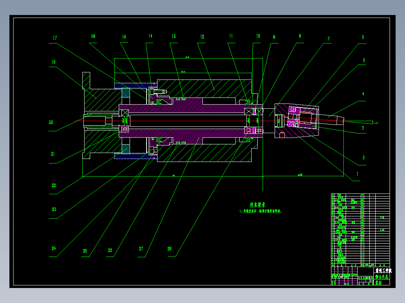Select part number label 8

[x=300, y=36]
